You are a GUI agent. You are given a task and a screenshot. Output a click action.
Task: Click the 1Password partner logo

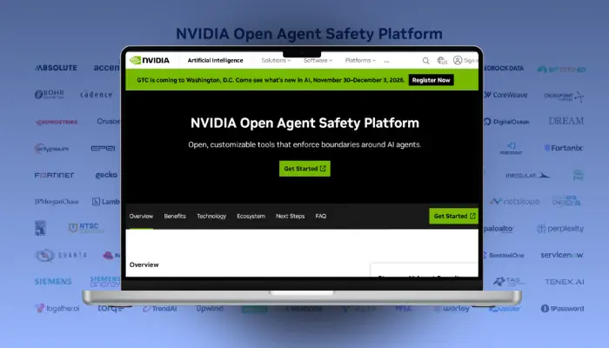(x=562, y=308)
